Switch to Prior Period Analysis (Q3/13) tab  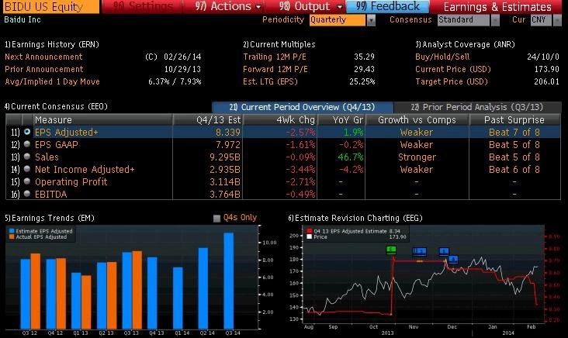point(477,107)
